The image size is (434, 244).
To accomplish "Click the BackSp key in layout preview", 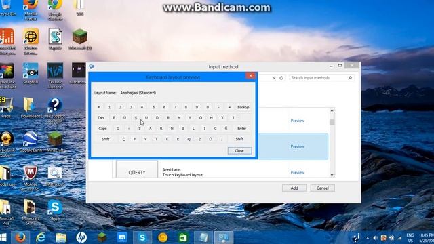I will coord(243,107).
